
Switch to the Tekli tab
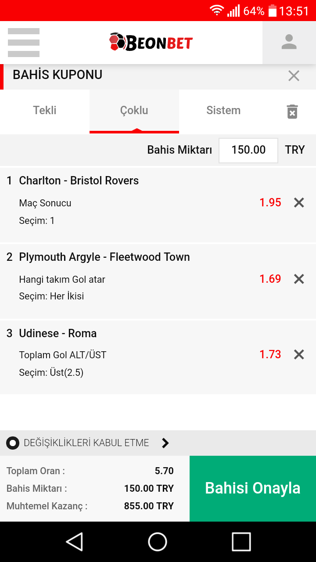click(45, 111)
